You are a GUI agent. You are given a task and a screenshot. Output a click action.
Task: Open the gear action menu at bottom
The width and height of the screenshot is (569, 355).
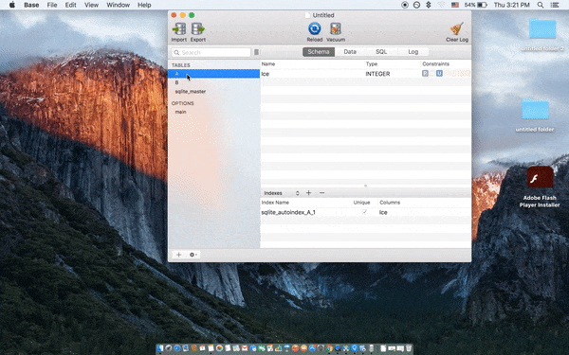(x=193, y=255)
